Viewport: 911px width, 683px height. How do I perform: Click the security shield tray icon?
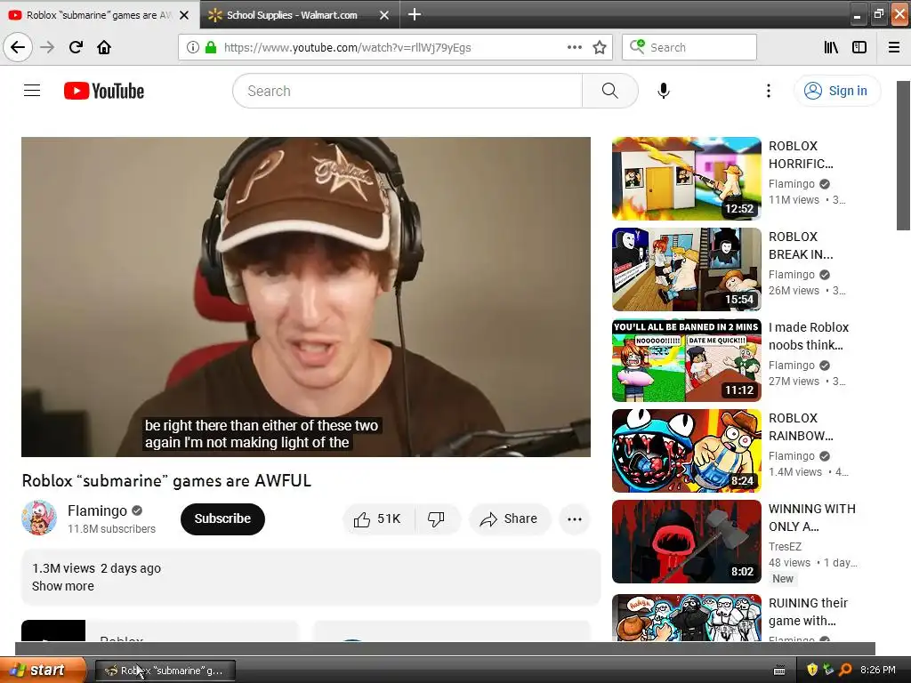(x=812, y=671)
